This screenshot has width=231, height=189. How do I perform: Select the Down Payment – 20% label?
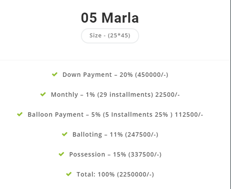(x=98, y=75)
